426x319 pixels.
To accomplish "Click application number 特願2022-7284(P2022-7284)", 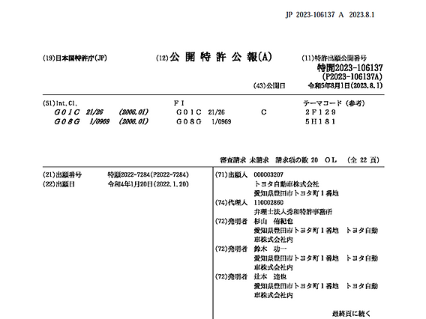I will pyautogui.click(x=148, y=175).
